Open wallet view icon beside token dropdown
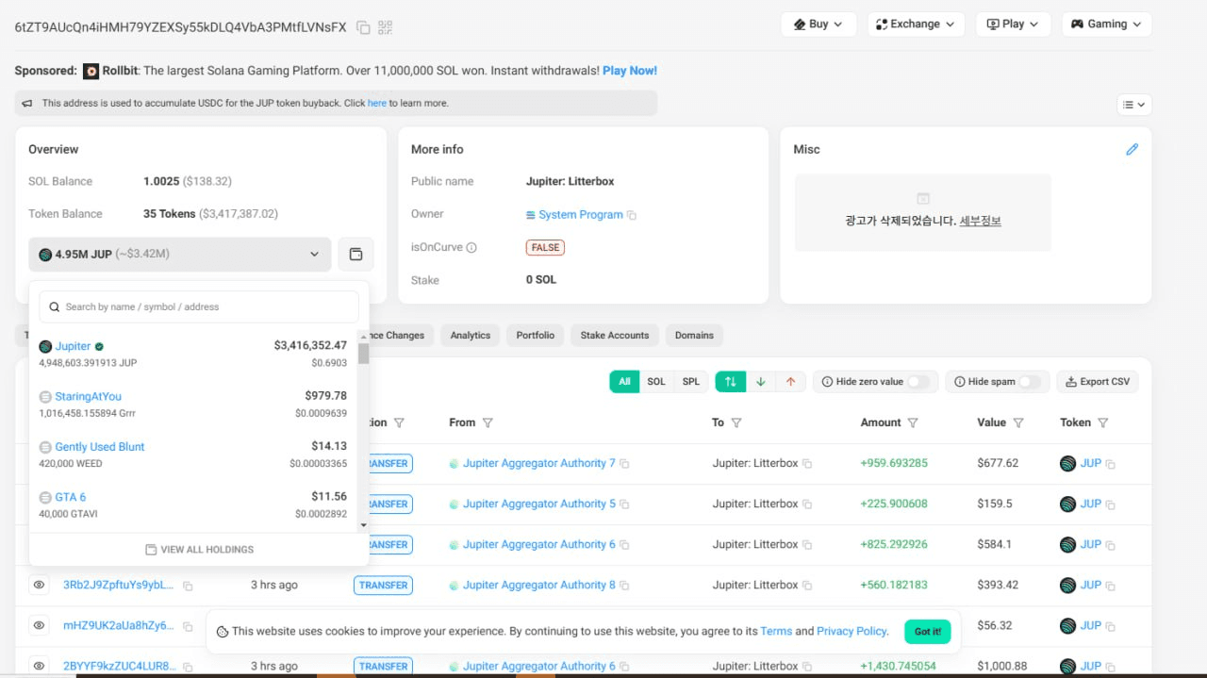The image size is (1207, 678). point(355,254)
